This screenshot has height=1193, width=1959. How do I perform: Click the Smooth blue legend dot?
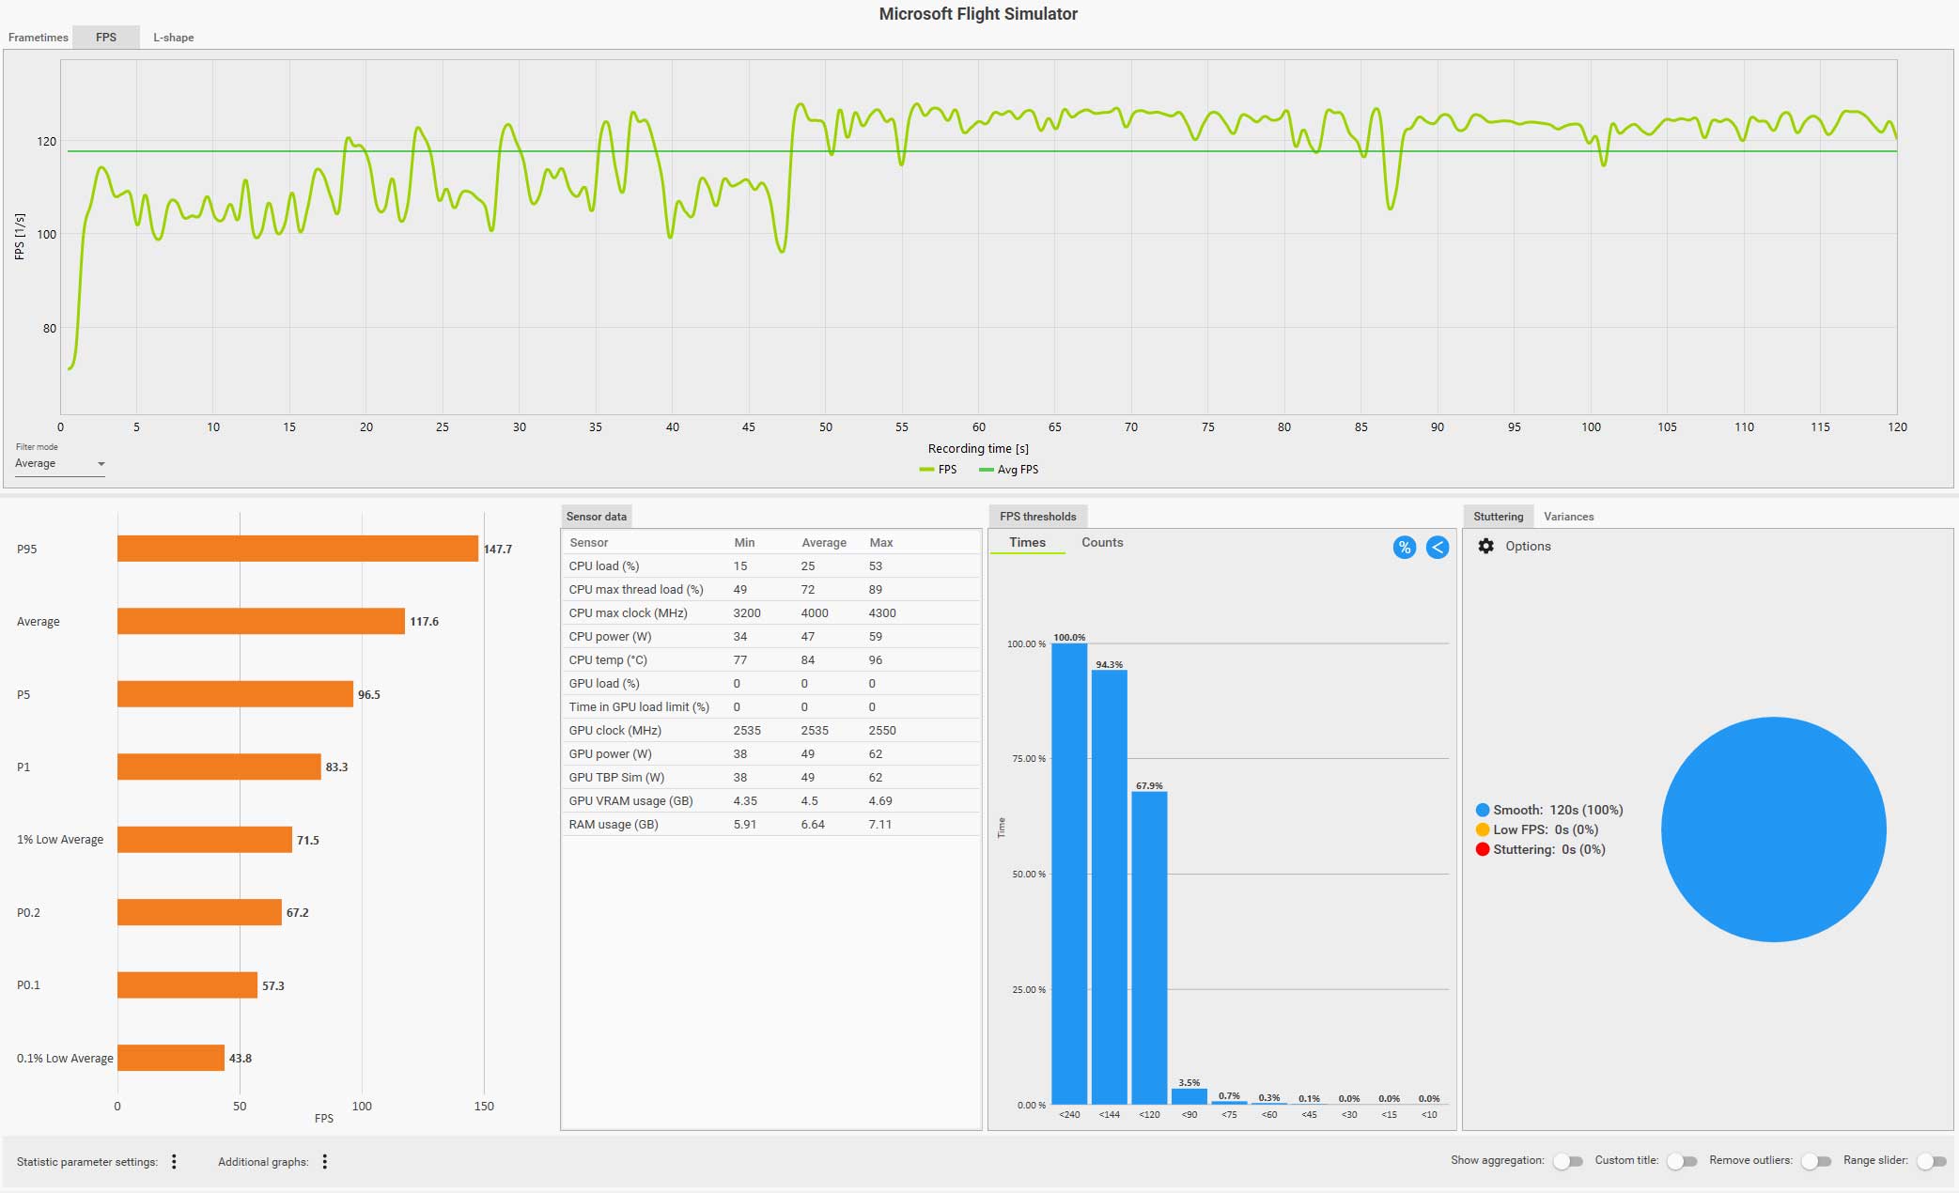tap(1483, 810)
